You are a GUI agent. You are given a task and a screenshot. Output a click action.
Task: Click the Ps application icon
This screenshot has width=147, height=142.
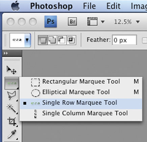point(51,21)
